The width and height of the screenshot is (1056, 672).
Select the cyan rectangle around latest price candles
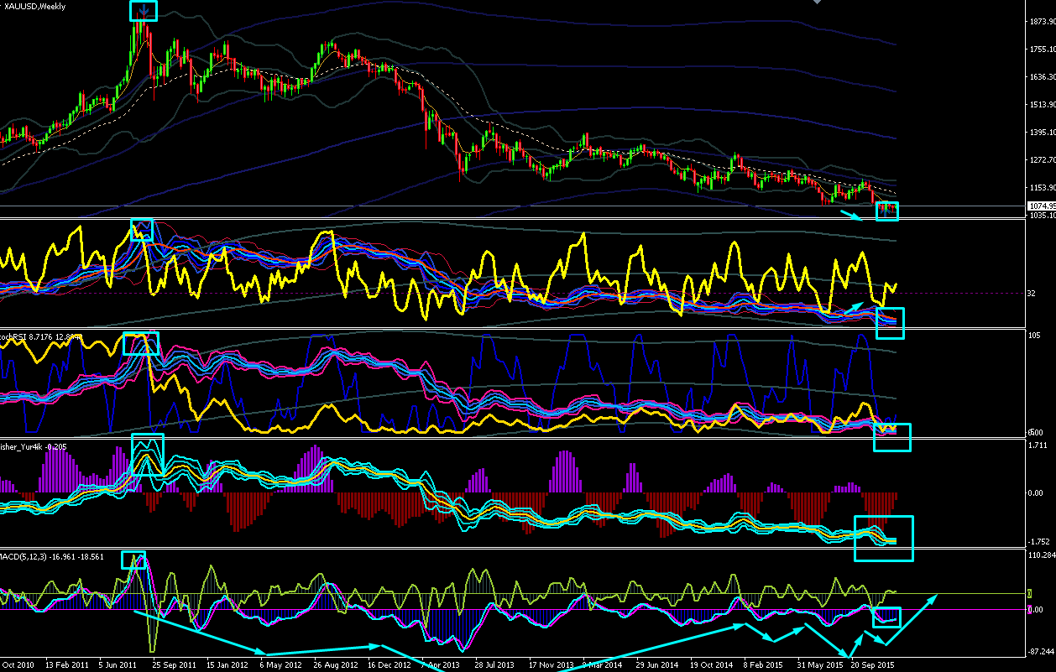coord(887,211)
